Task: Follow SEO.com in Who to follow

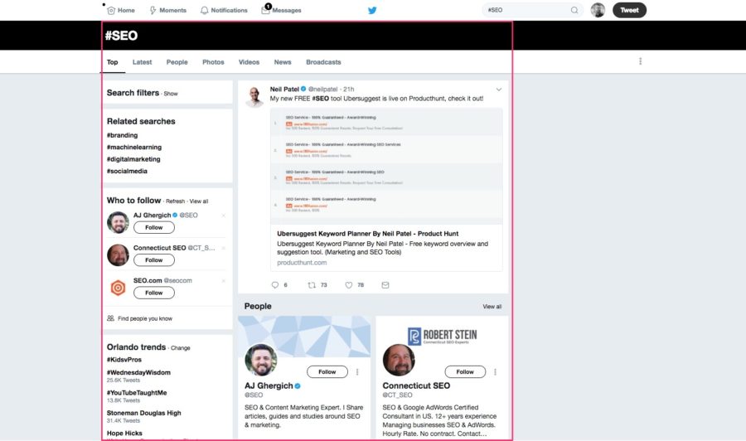Action: tap(153, 293)
